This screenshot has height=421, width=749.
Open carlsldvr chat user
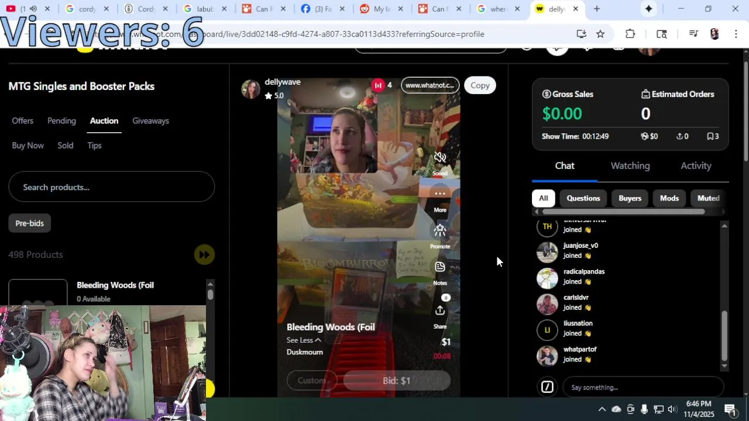(x=576, y=298)
